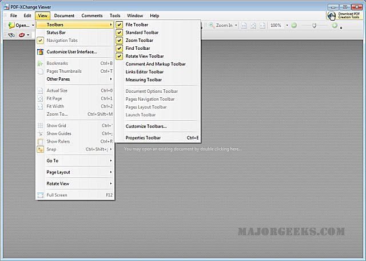This screenshot has width=366, height=261.
Task: Expand the Toolbars submenu entry
Action: click(x=75, y=25)
